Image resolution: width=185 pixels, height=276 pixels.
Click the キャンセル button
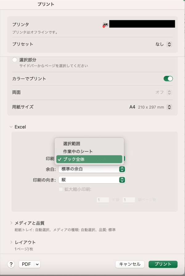(130, 264)
